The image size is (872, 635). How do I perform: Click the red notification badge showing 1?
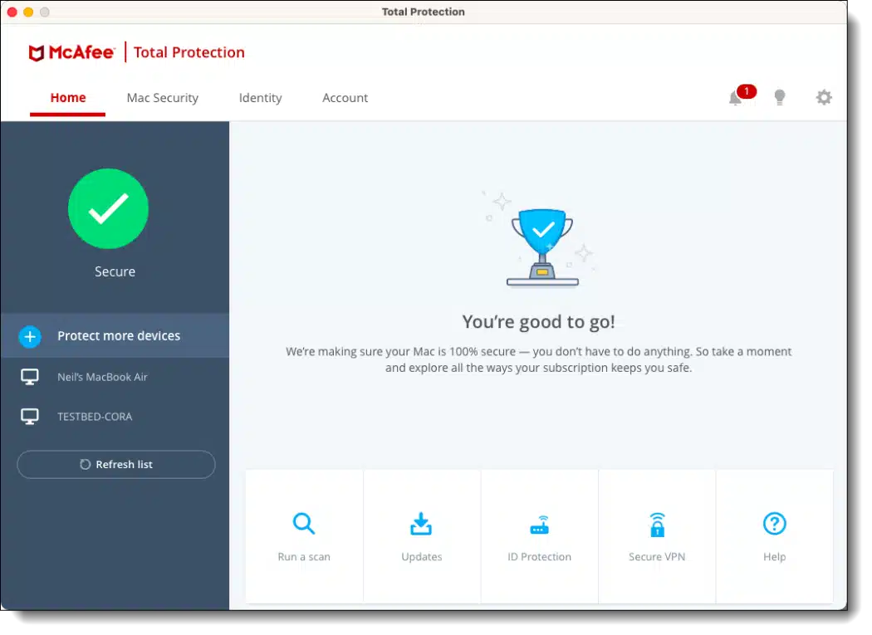coord(747,90)
